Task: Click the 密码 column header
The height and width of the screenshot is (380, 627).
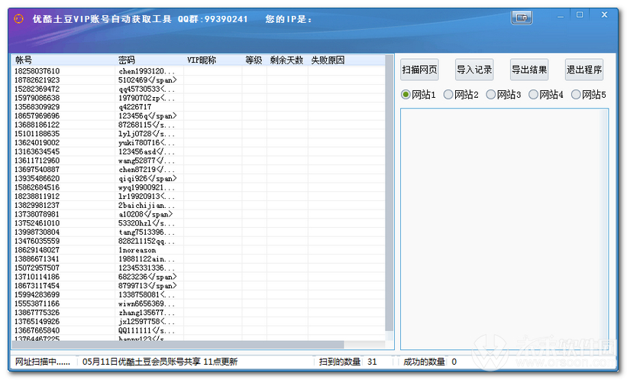Action: (x=149, y=60)
